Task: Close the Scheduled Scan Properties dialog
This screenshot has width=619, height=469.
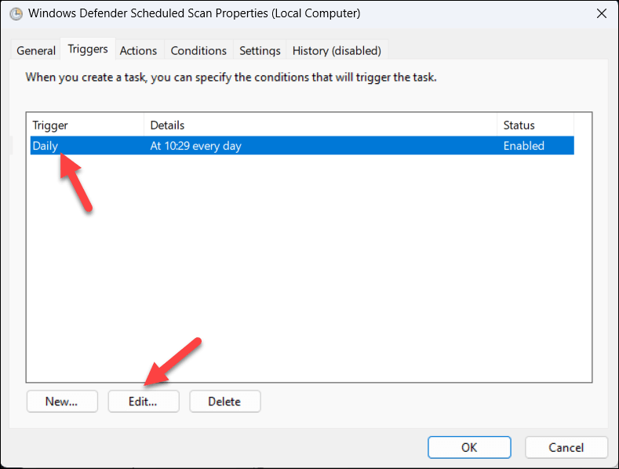Action: (601, 13)
